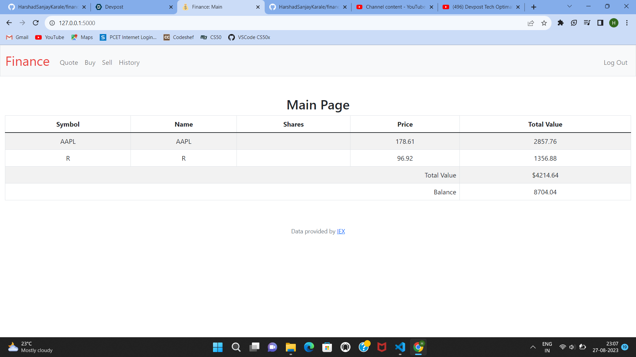Follow the IEX data provider link
This screenshot has width=636, height=357.
[x=341, y=231]
